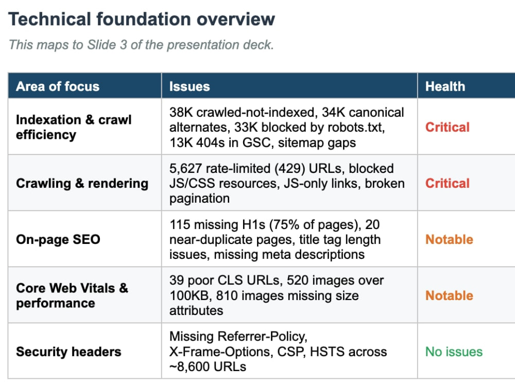Click the 'On-page SEO' row label
The width and height of the screenshot is (515, 386).
pyautogui.click(x=58, y=239)
